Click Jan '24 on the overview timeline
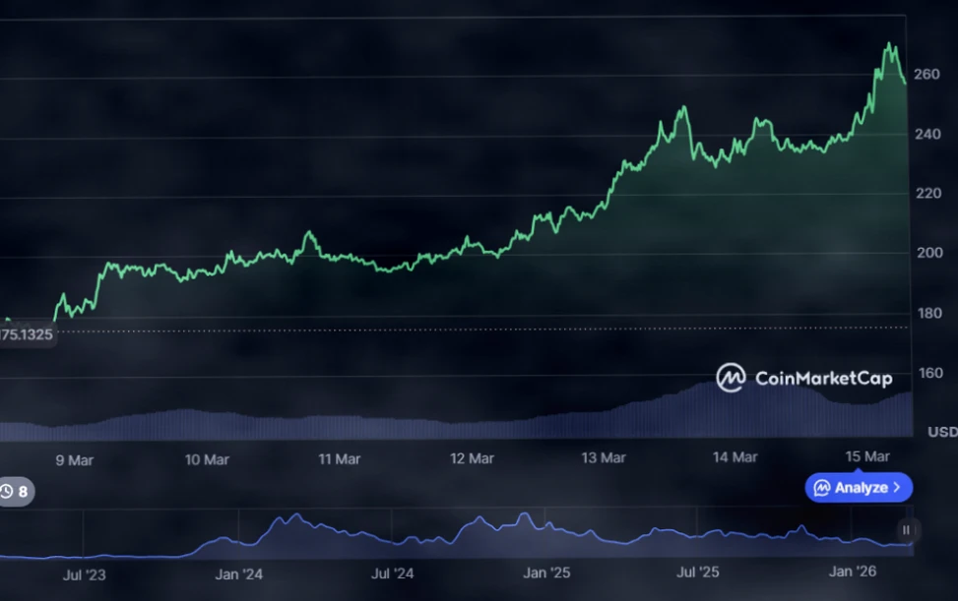958x601 pixels. coord(239,574)
